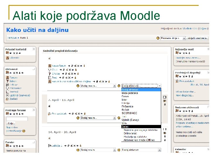This screenshot has width=211, height=158.
Task: Delete the News forum activity with X icon
Action: pos(78,66)
